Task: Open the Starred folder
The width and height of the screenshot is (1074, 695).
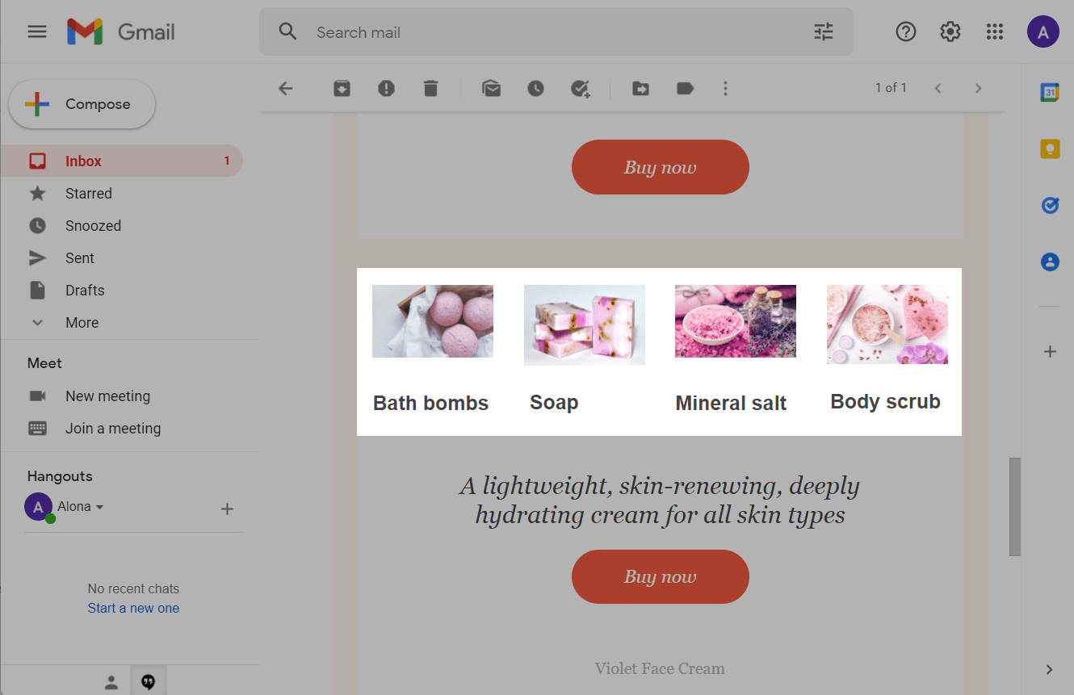Action: coord(88,194)
